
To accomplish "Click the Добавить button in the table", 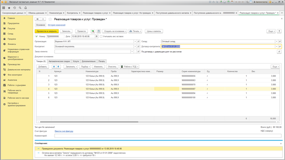I will pos(42,67).
